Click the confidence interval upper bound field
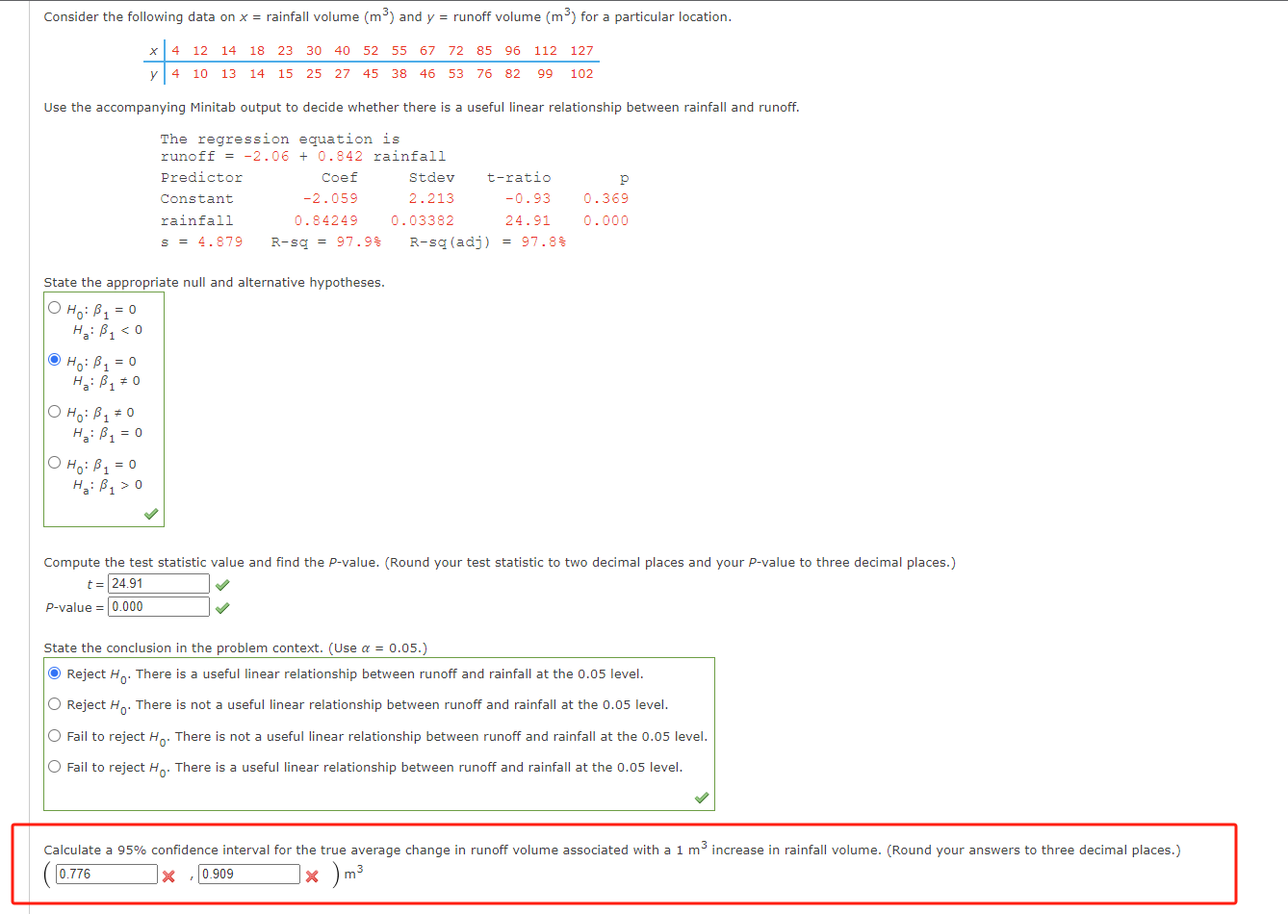The width and height of the screenshot is (1288, 914). (250, 874)
